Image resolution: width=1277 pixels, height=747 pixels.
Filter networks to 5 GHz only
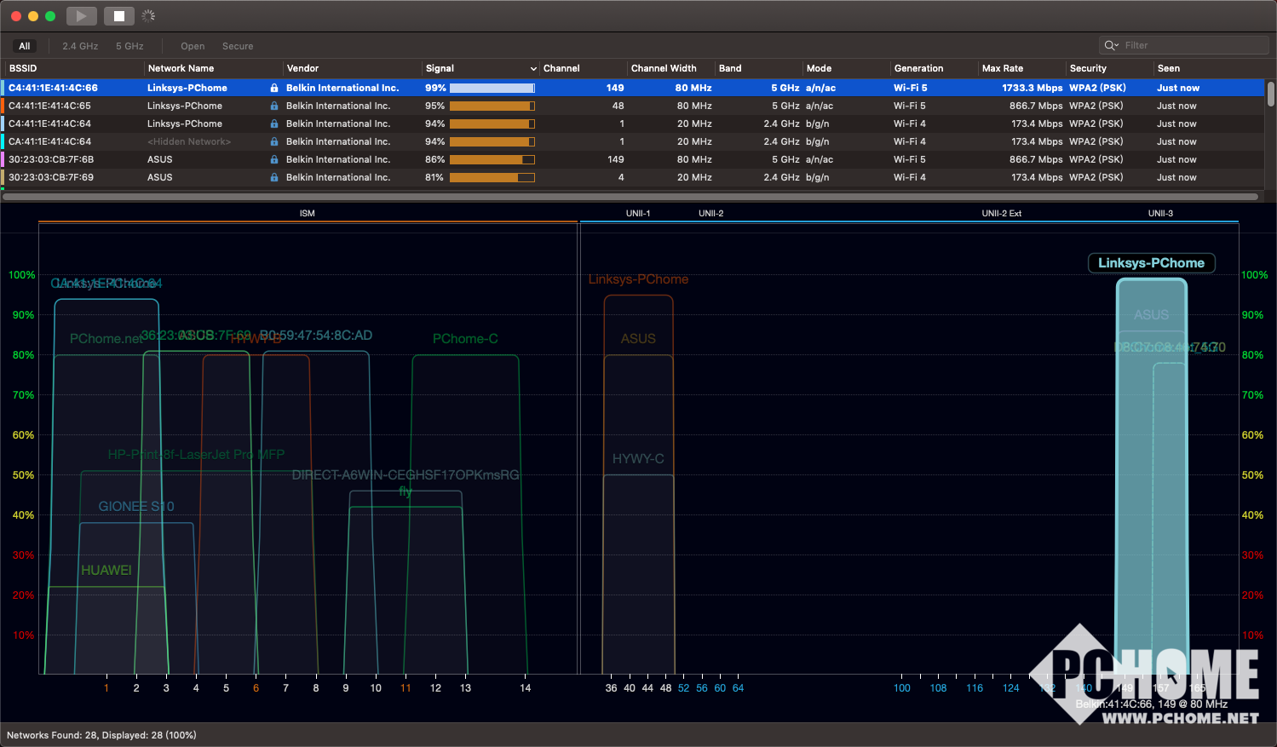[x=129, y=46]
